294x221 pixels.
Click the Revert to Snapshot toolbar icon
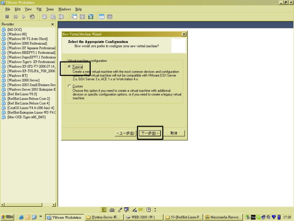(53, 17)
